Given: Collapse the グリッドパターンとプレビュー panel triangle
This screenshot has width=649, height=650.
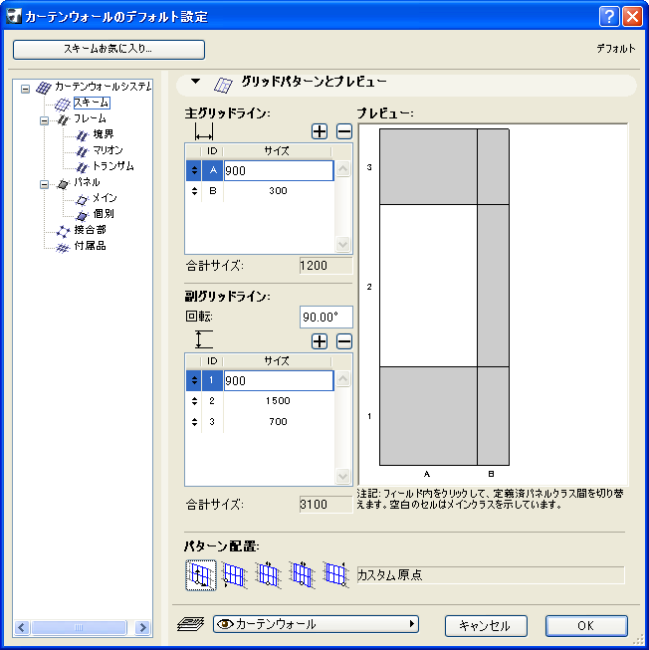Looking at the screenshot, I should (x=196, y=82).
